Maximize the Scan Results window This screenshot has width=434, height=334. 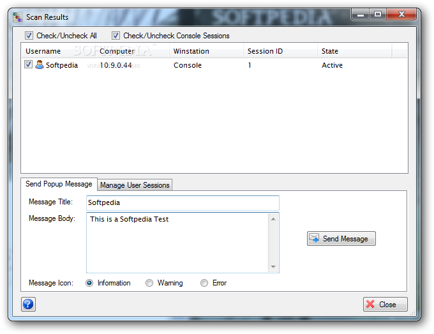(x=378, y=15)
